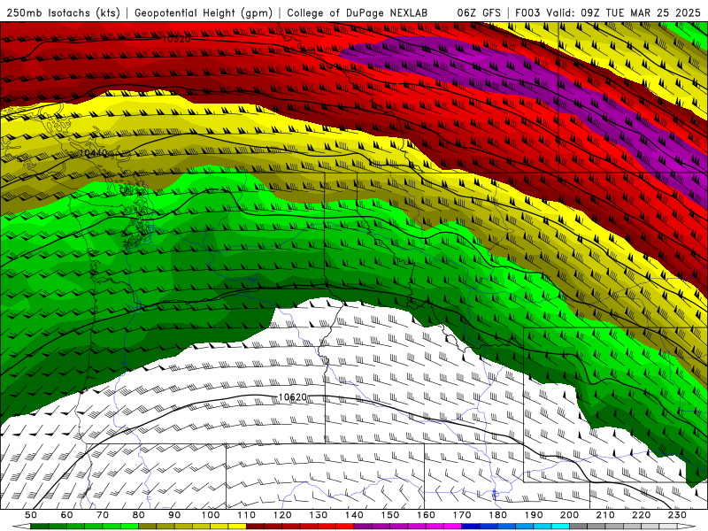This screenshot has width=708, height=531.
Task: Click the 170 value on the color scale
Action: point(462,515)
